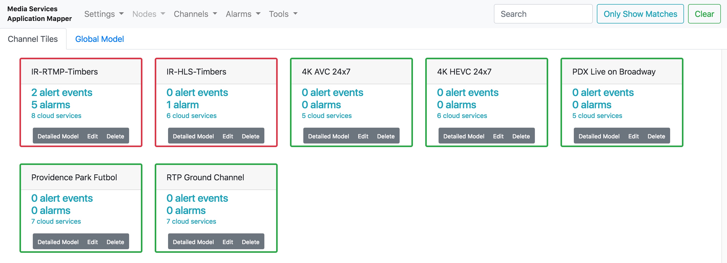Click '6 cloud services' on IR-HLS-Timbers
727x263 pixels.
191,116
